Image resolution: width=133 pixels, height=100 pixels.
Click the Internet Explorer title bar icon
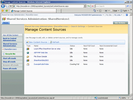[2, 2]
